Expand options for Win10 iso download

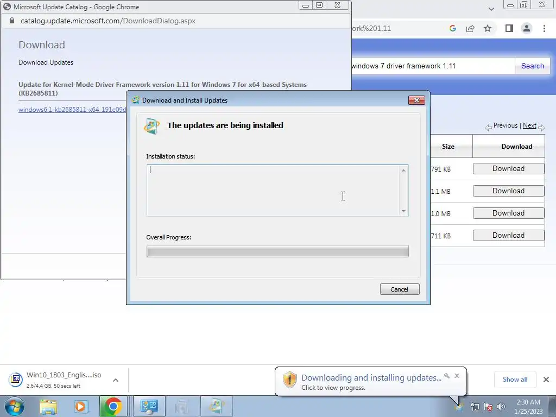tap(115, 380)
